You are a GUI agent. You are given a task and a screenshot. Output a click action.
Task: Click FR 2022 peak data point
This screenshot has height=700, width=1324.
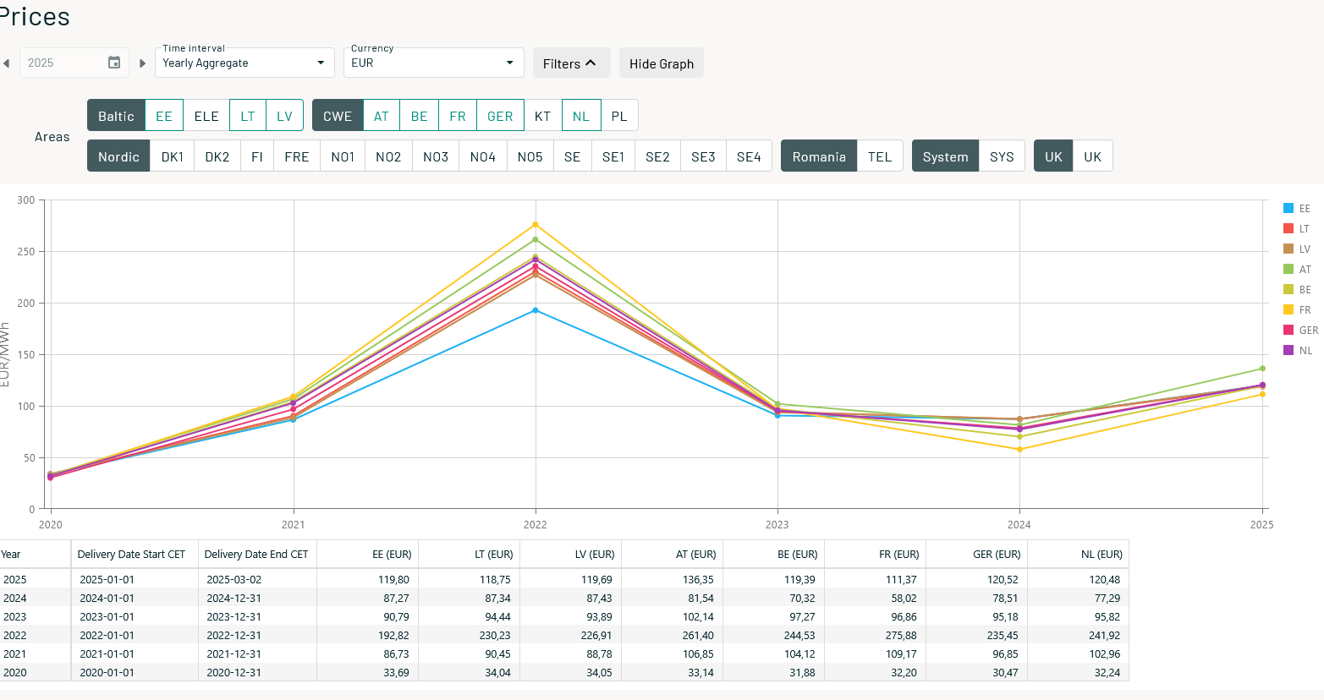click(536, 225)
